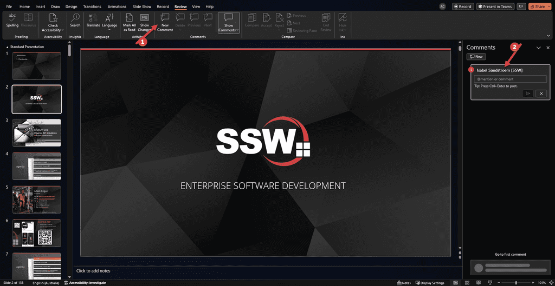
Task: Switch to the Slide Show tab
Action: (143, 6)
